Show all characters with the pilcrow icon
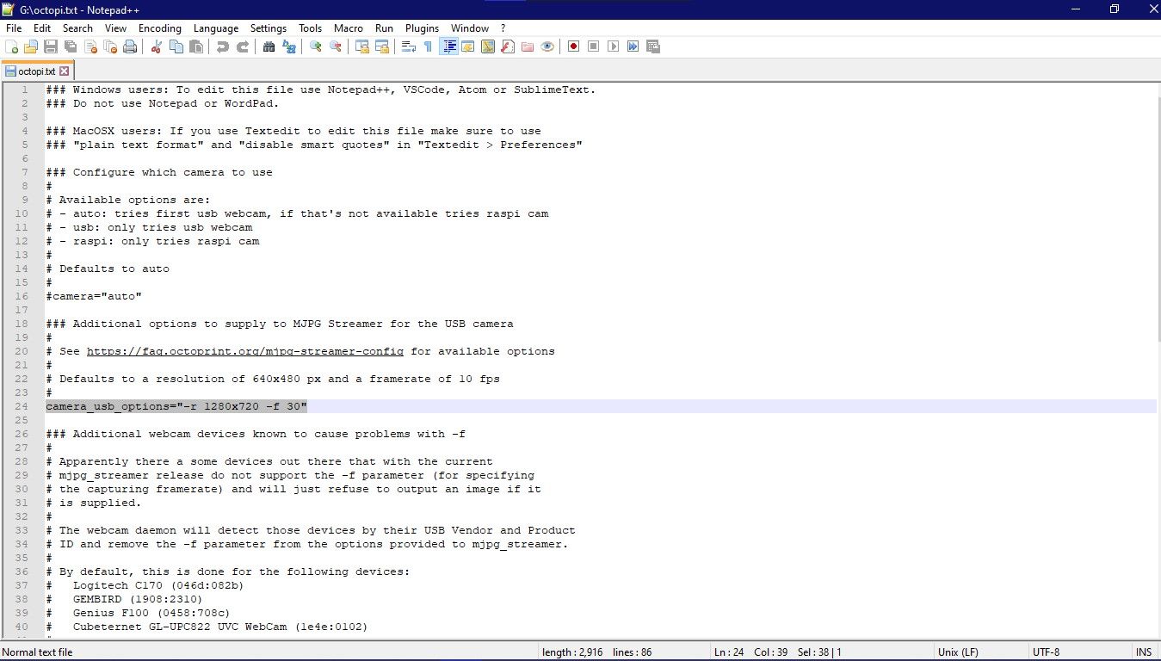Image resolution: width=1161 pixels, height=661 pixels. pyautogui.click(x=429, y=46)
